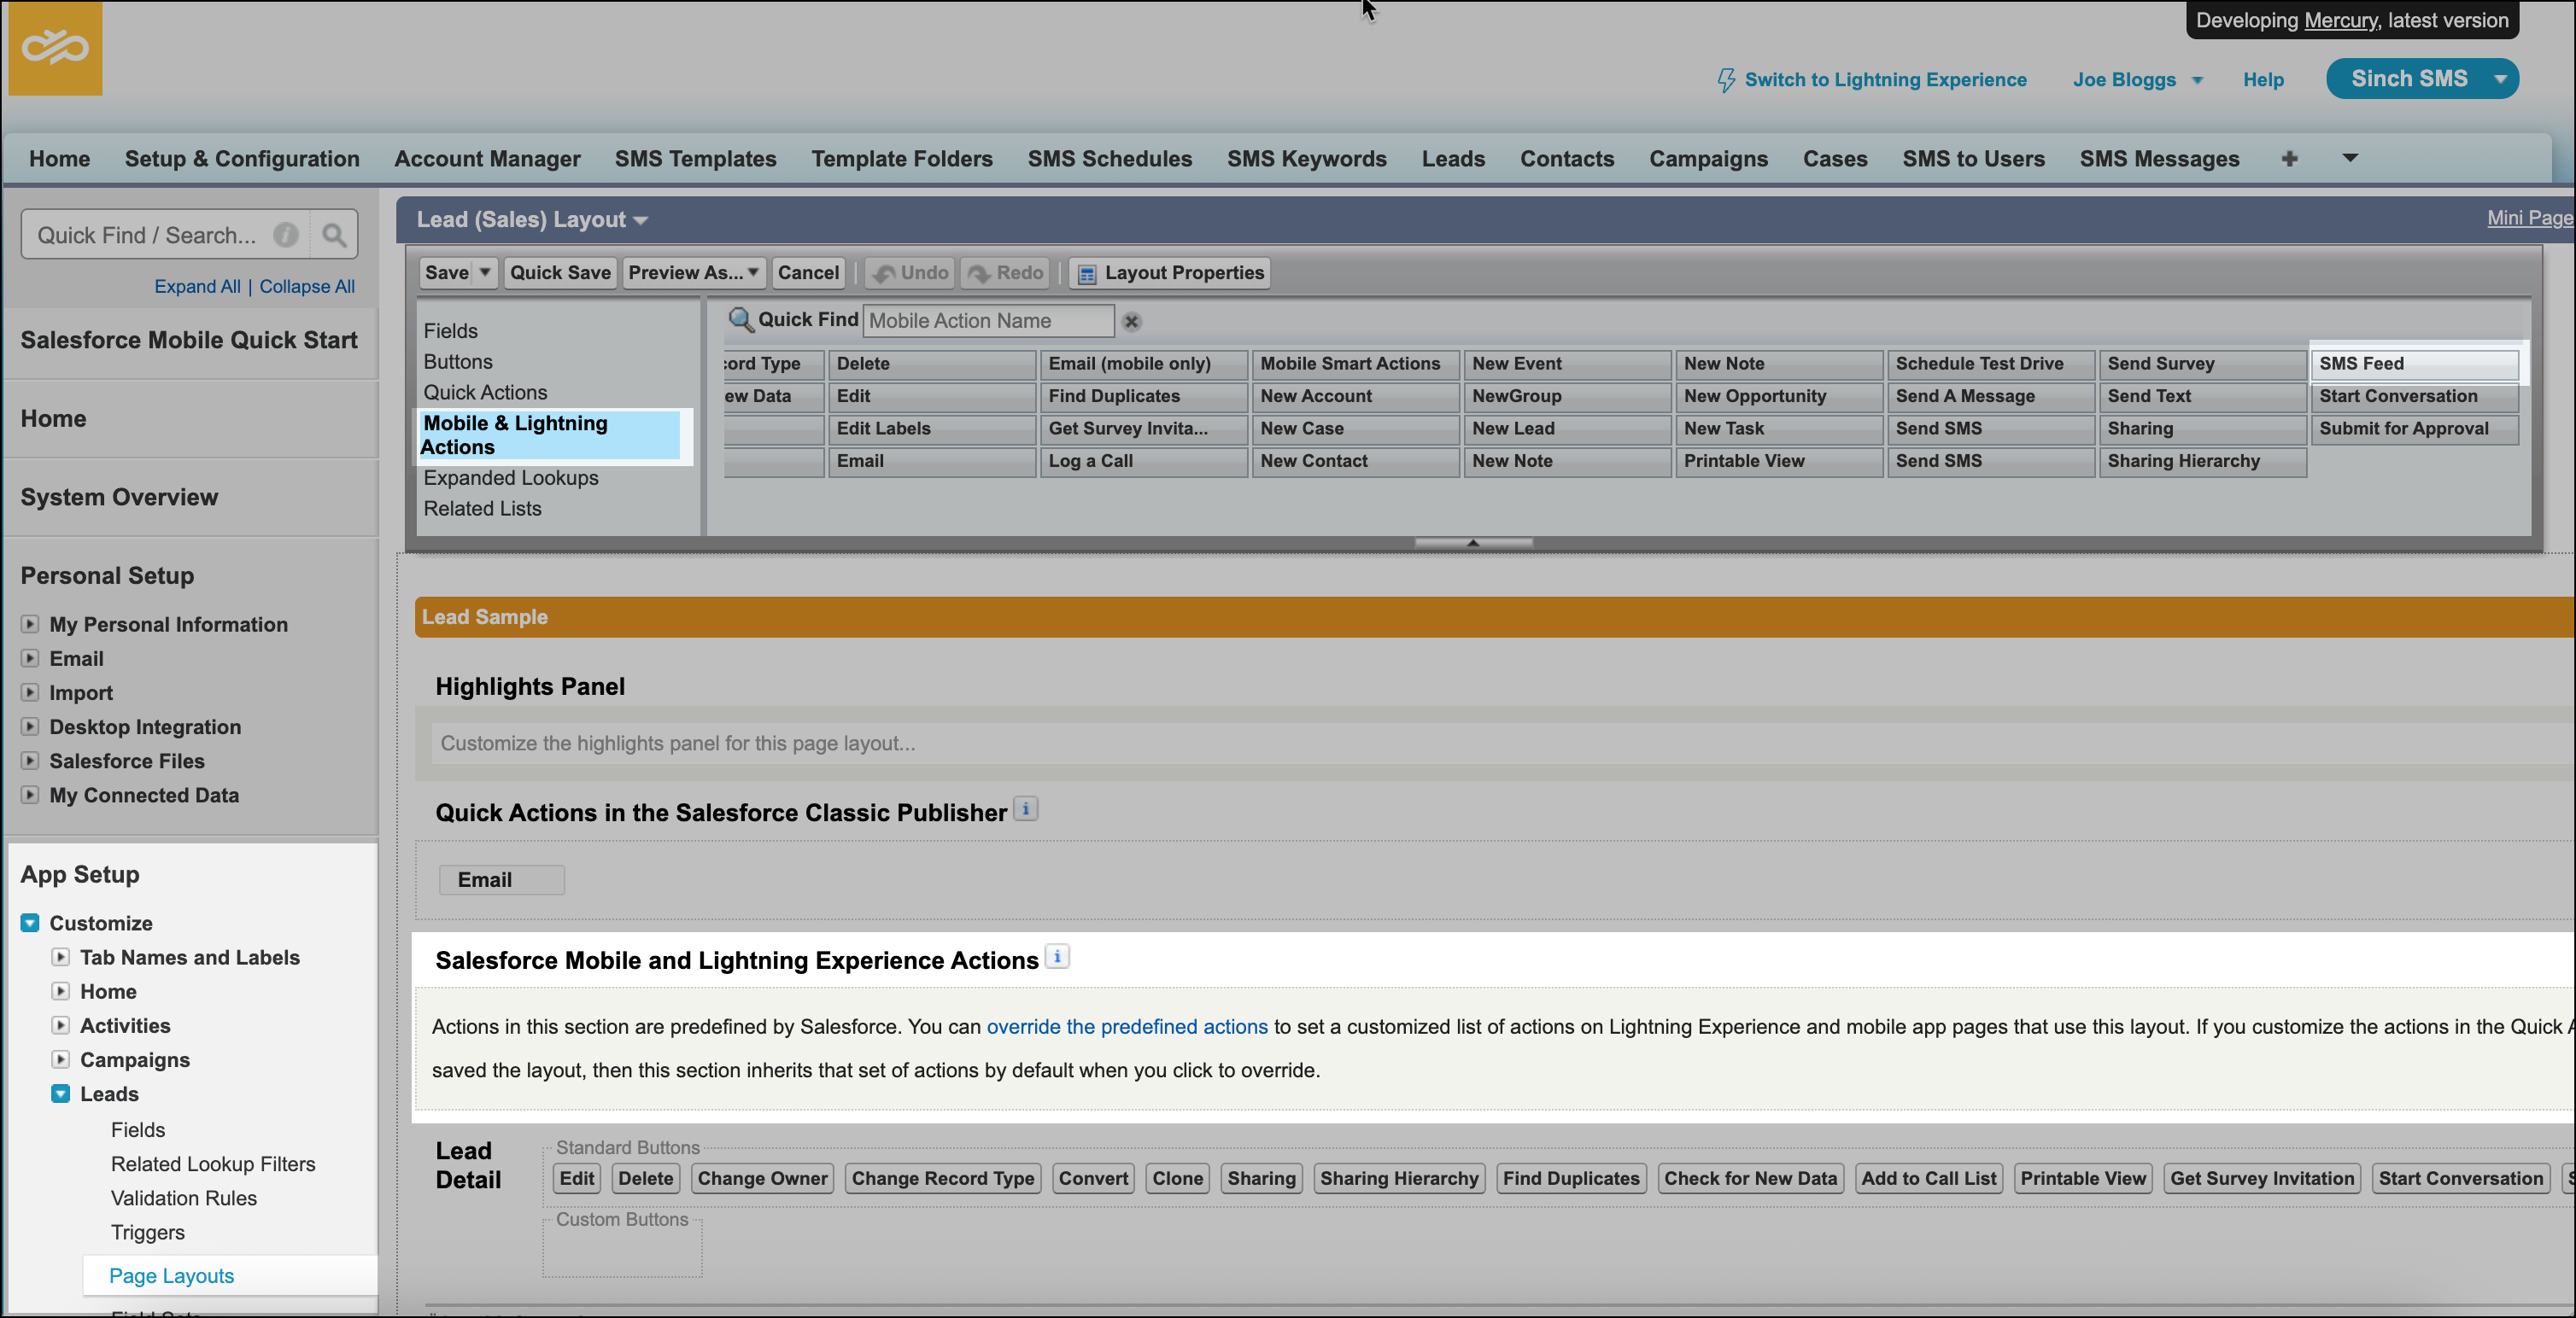Select the SMS Feed action
The image size is (2576, 1318).
pos(2414,364)
